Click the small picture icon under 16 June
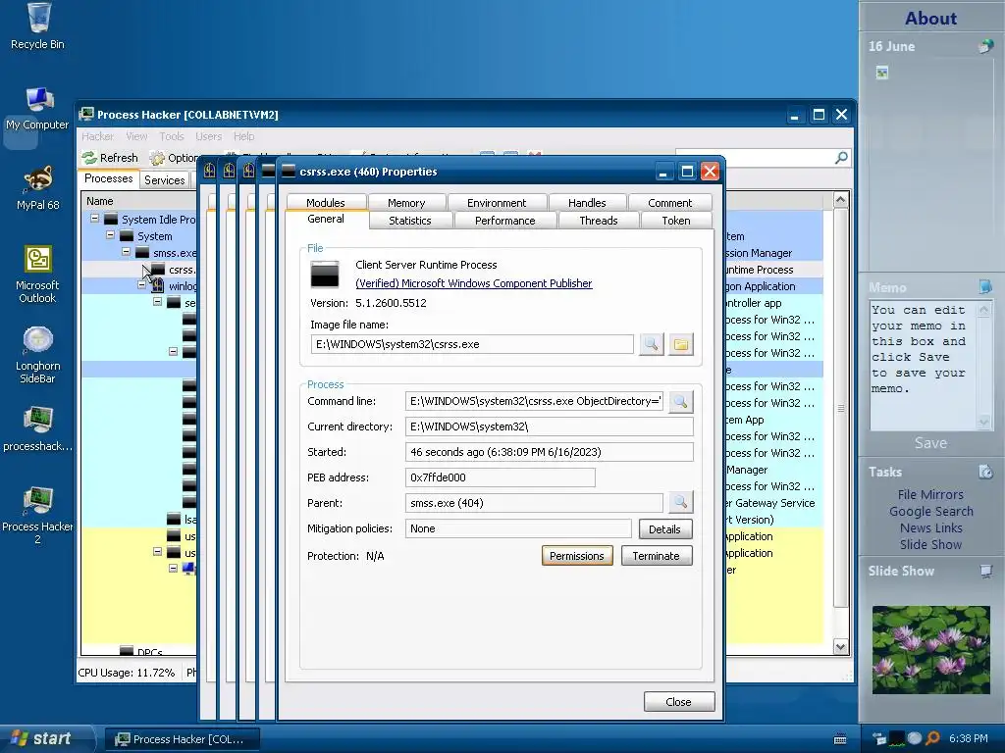This screenshot has width=1005, height=753. pos(882,73)
